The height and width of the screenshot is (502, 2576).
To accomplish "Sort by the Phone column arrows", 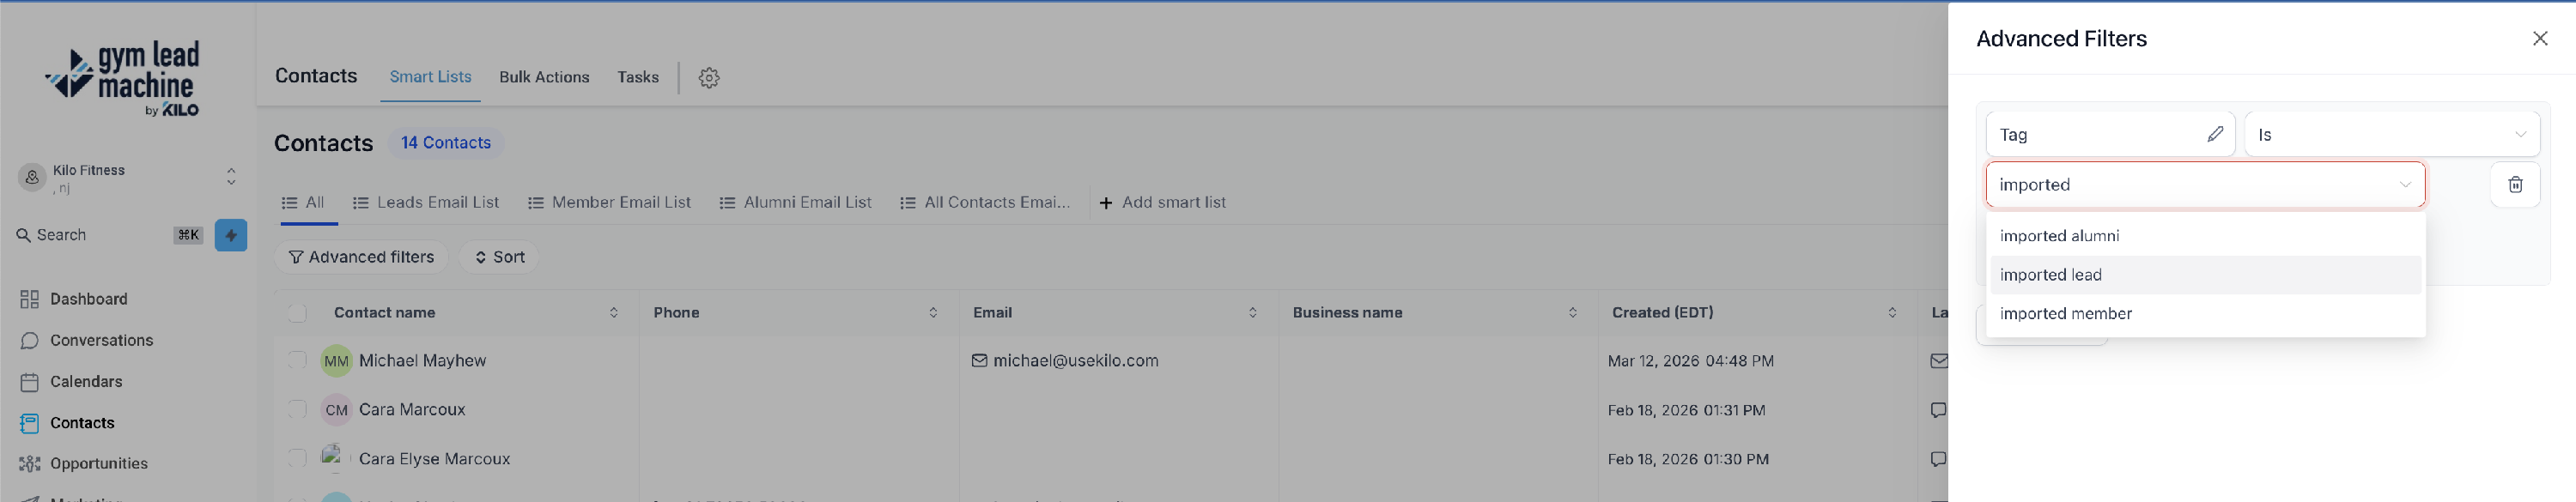I will point(933,313).
